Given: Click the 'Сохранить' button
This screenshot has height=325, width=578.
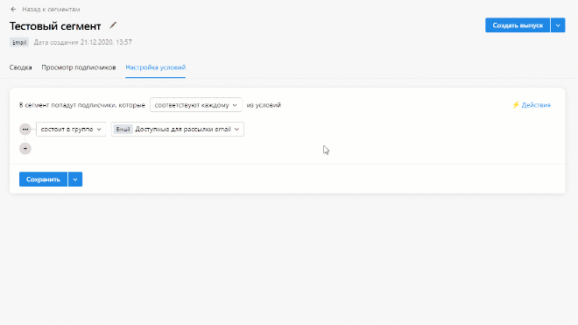Looking at the screenshot, I should 43,180.
